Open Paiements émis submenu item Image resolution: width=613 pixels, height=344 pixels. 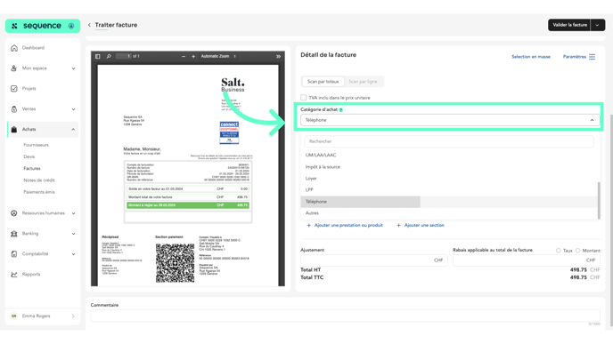[x=39, y=192]
